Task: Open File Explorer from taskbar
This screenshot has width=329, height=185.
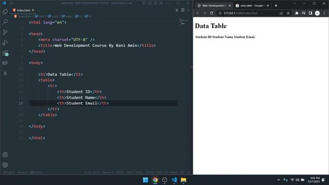Action: [184, 180]
